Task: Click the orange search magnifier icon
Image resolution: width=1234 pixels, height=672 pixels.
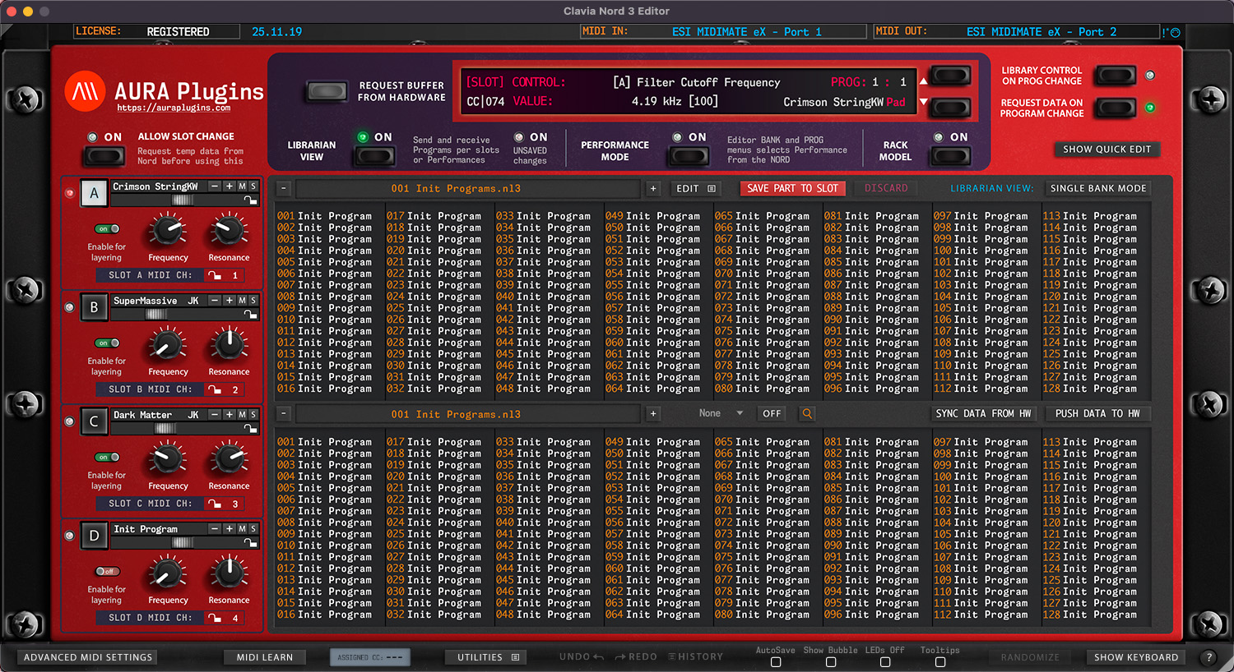Action: point(807,414)
